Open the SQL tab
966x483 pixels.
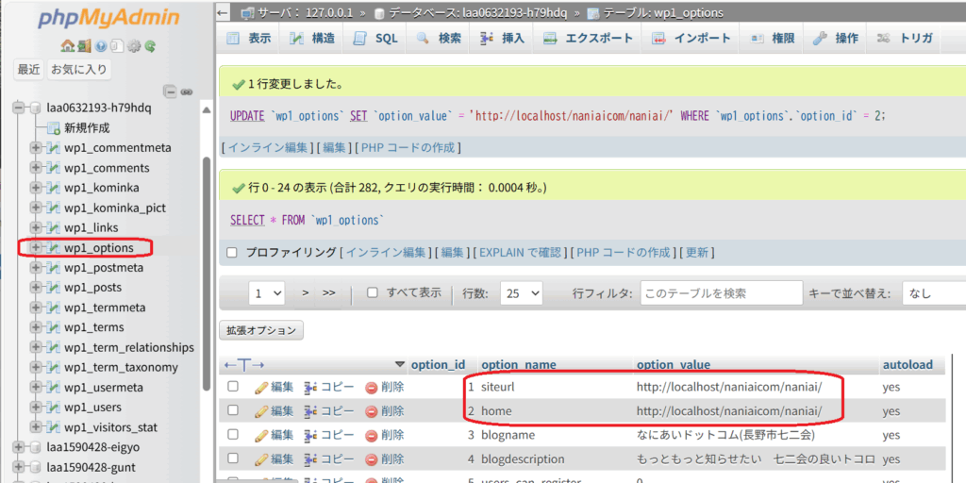click(375, 38)
